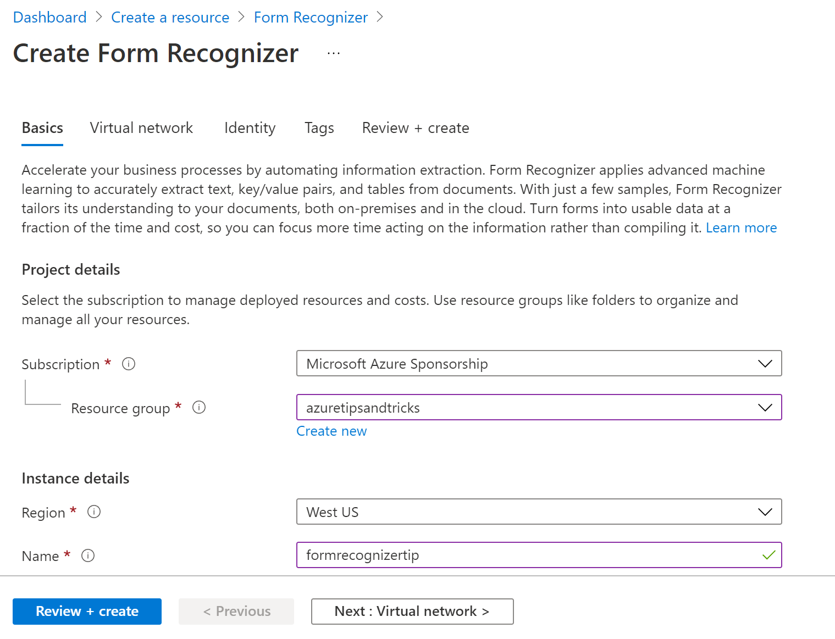Open the Resource group dropdown

coord(539,407)
